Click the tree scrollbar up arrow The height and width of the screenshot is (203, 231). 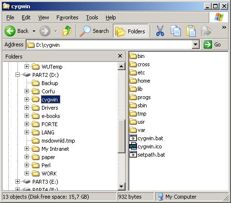coord(122,66)
